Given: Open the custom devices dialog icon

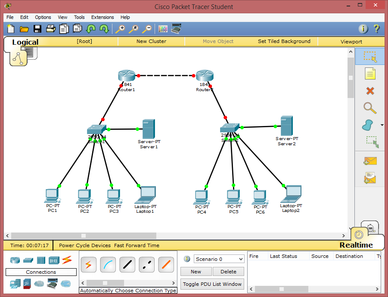Looking at the screenshot, I should [176, 29].
